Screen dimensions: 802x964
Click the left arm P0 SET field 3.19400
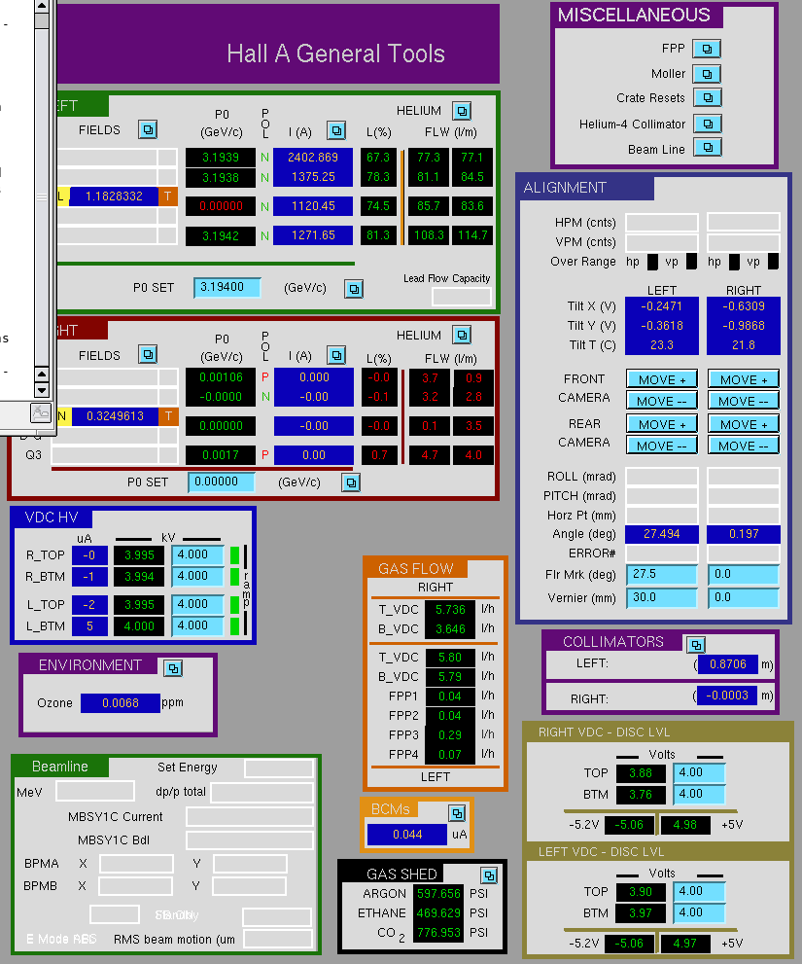227,287
